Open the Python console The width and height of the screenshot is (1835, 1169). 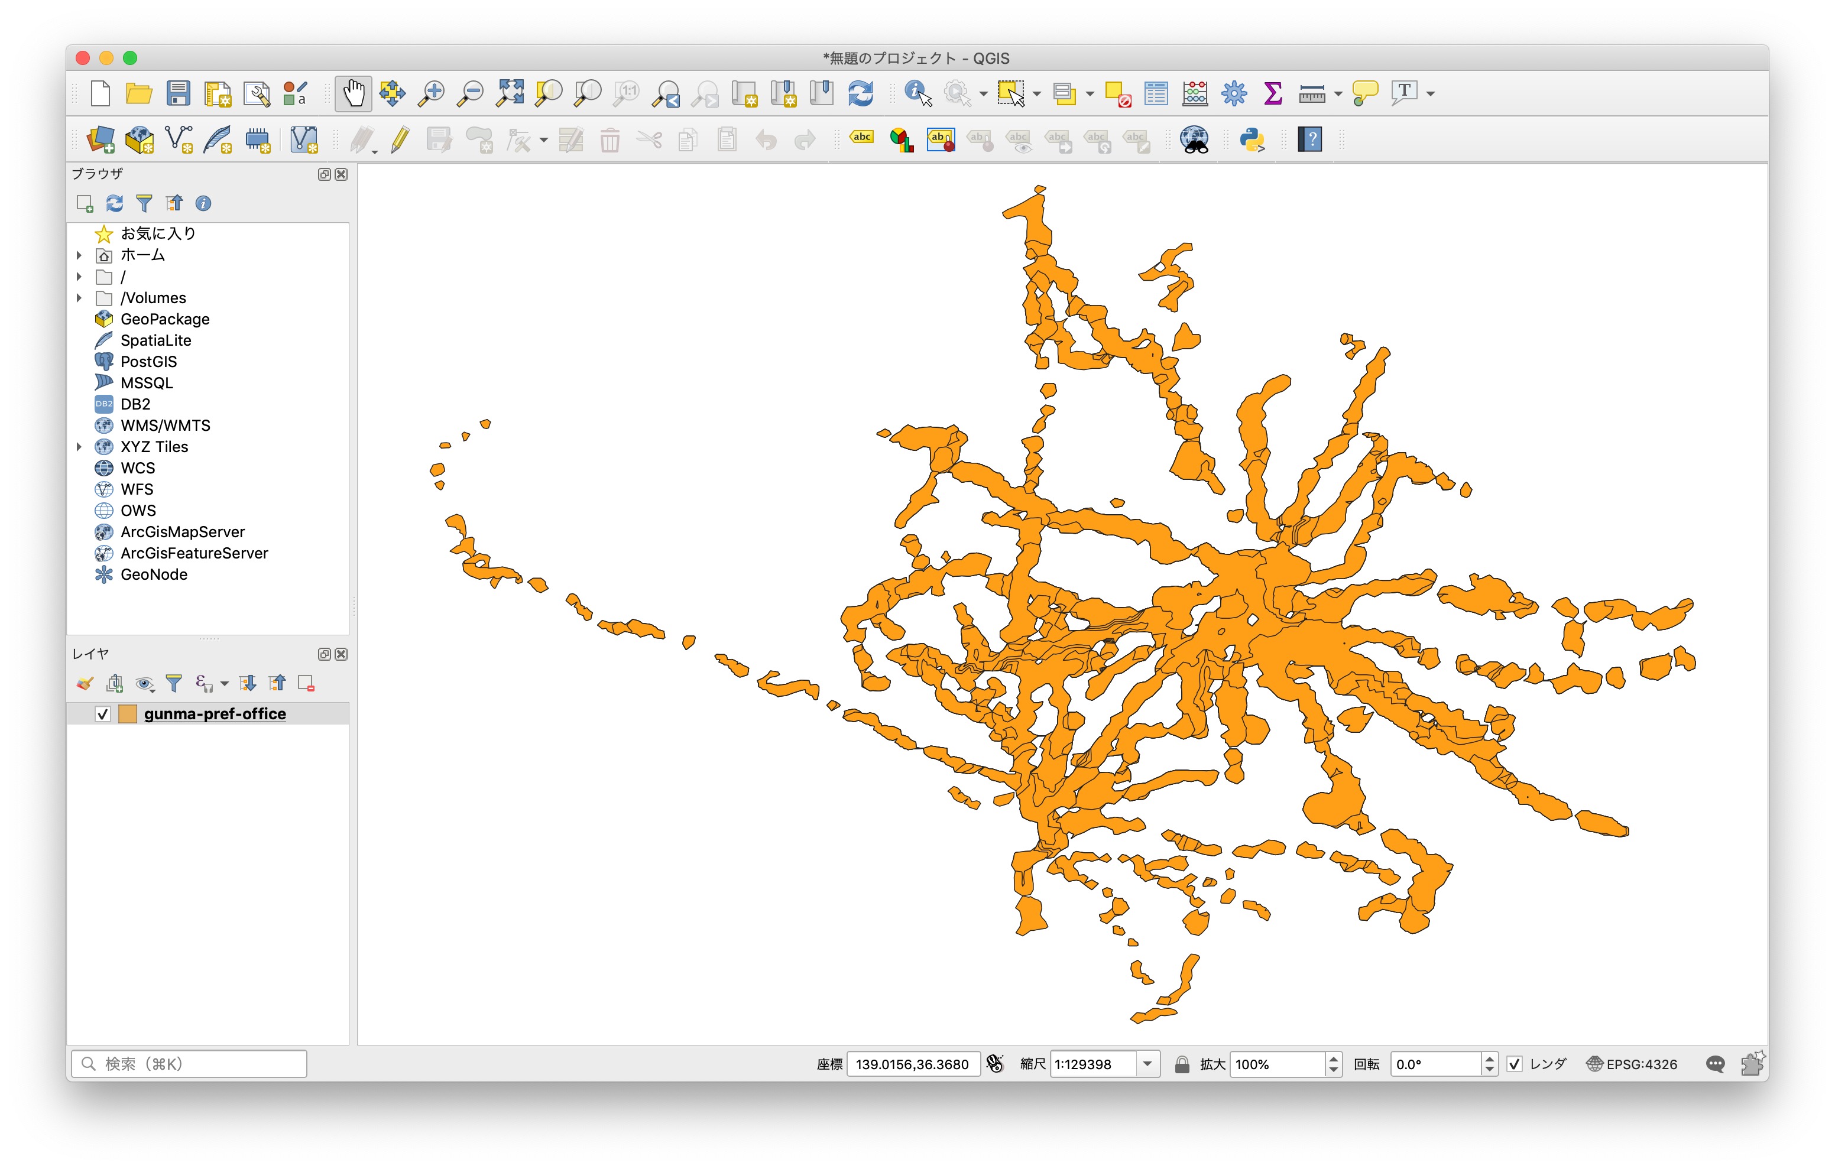tap(1252, 139)
